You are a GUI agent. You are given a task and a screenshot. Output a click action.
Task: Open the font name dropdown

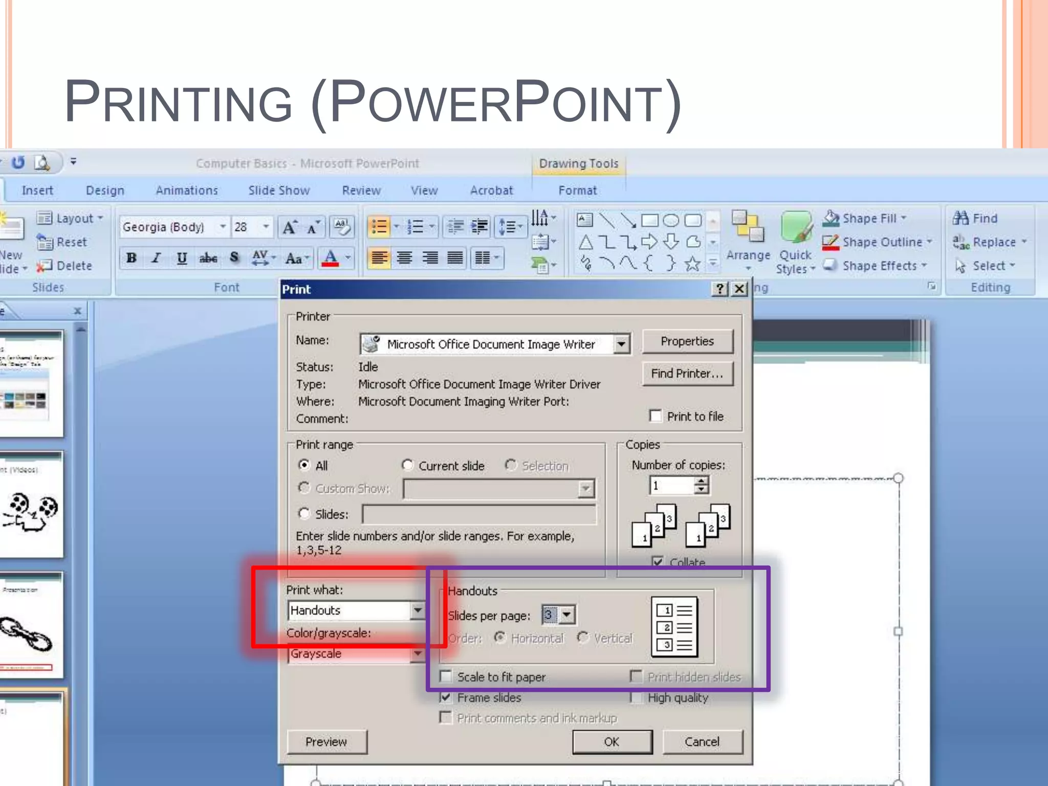pos(223,227)
